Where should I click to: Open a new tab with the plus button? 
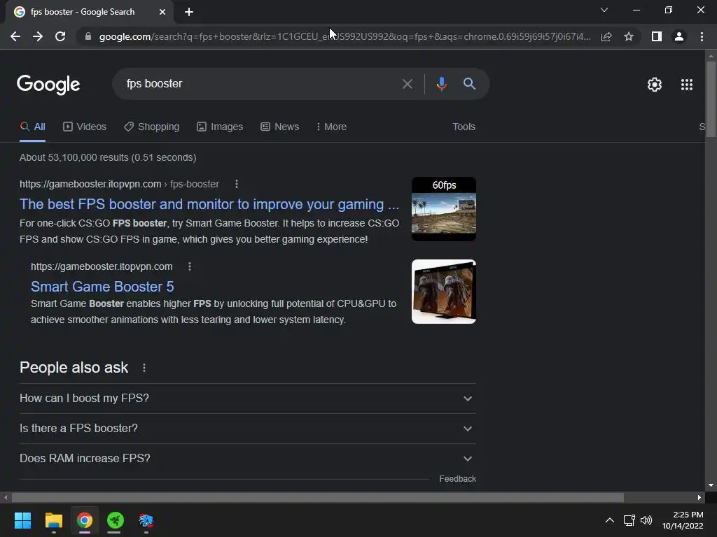pyautogui.click(x=189, y=12)
